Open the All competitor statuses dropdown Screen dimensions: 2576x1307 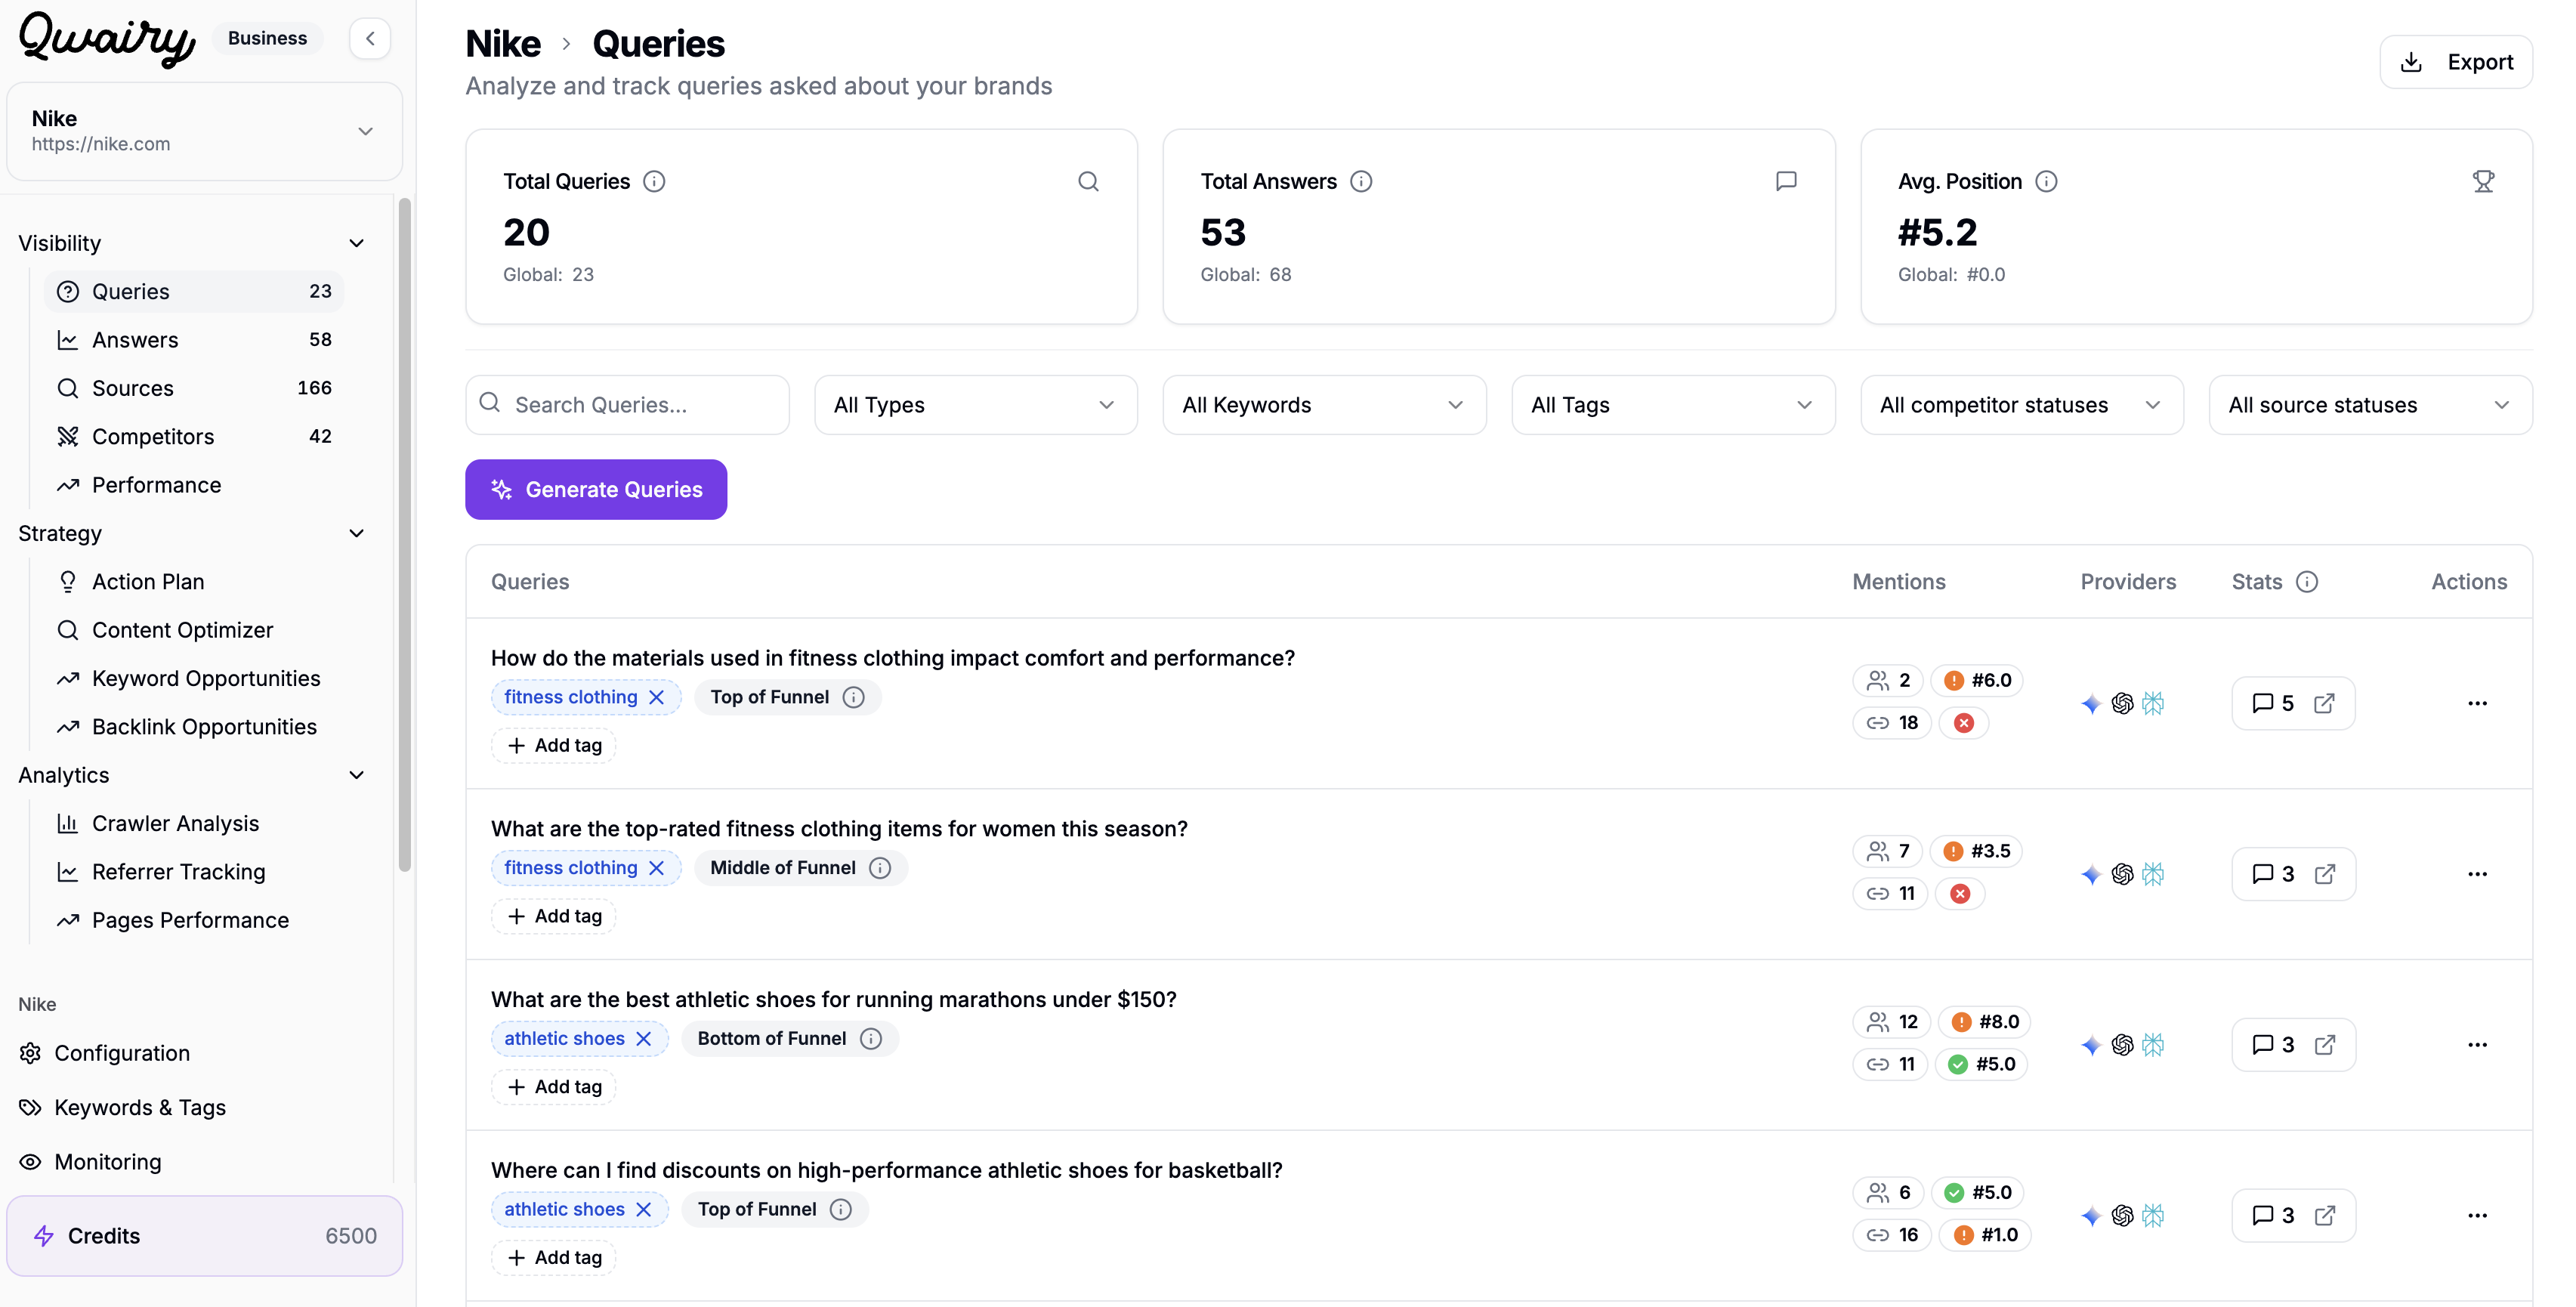pyautogui.click(x=2021, y=405)
